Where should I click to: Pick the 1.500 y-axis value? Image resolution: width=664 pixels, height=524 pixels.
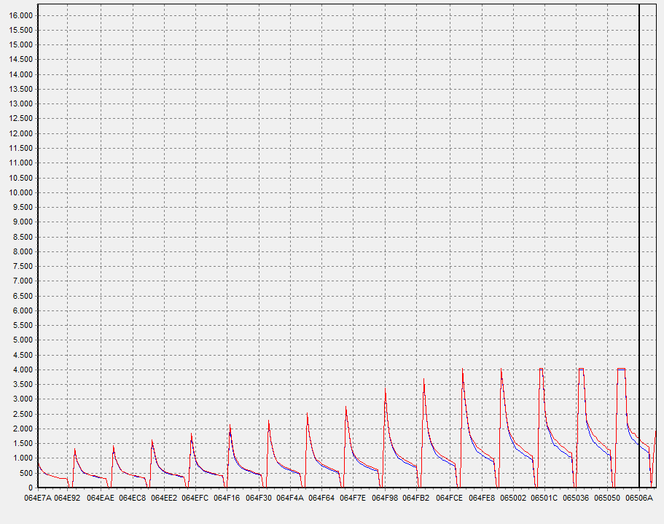[23, 444]
